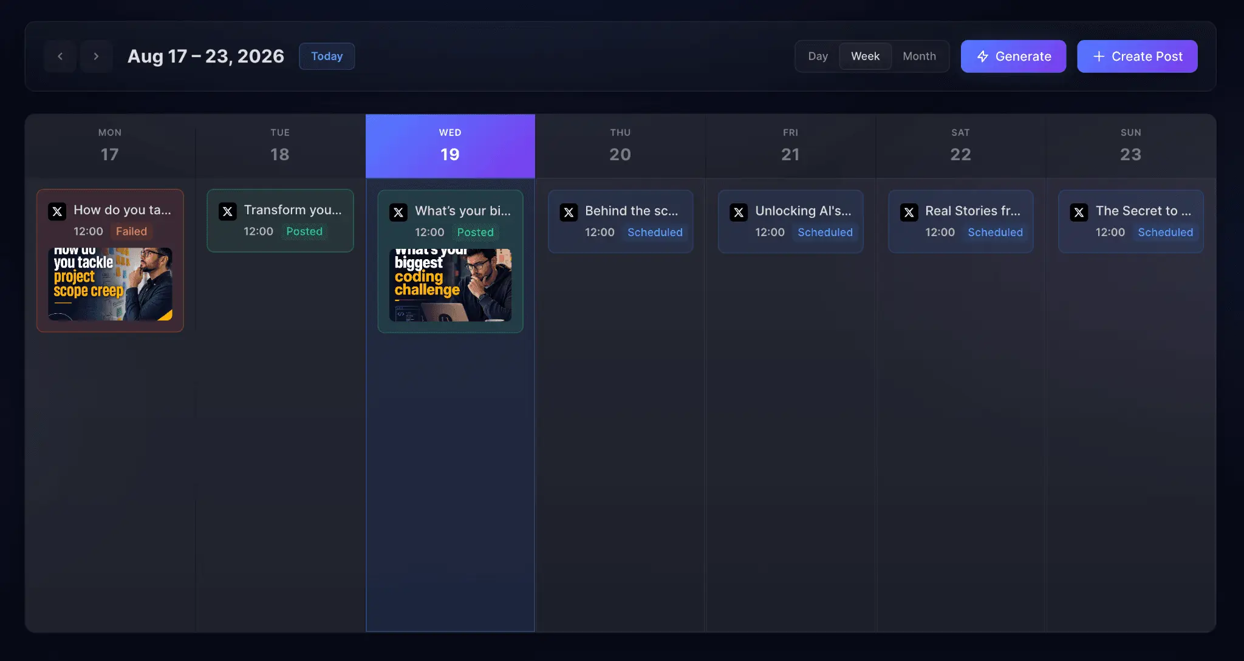Open the 'Real Stories fr...' post title
Viewport: 1244px width, 661px height.
(x=972, y=211)
